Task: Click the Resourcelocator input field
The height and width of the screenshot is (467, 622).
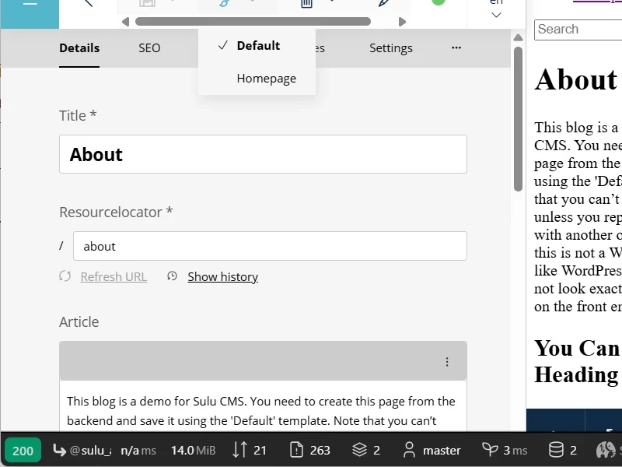Action: point(270,246)
